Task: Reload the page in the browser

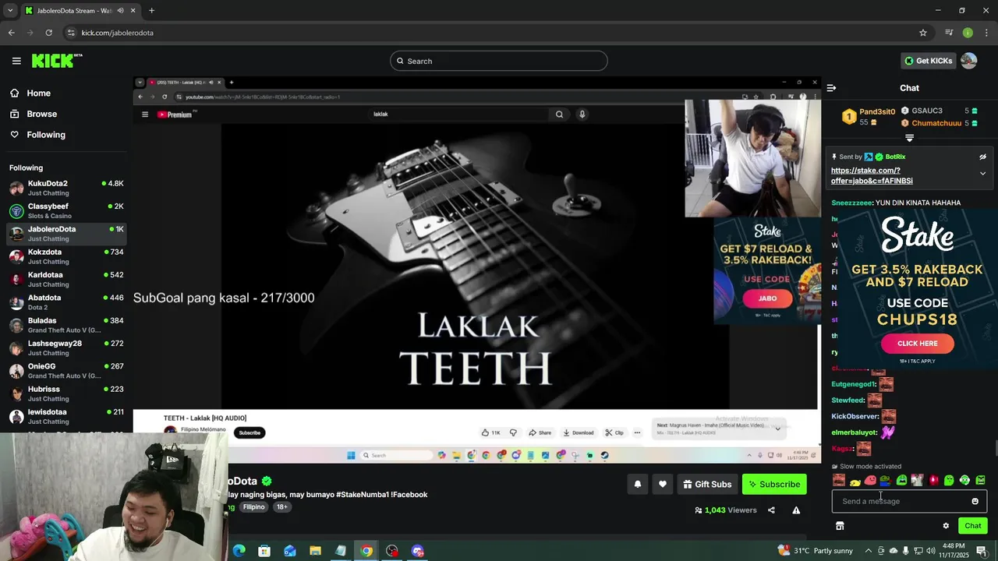Action: pyautogui.click(x=48, y=33)
